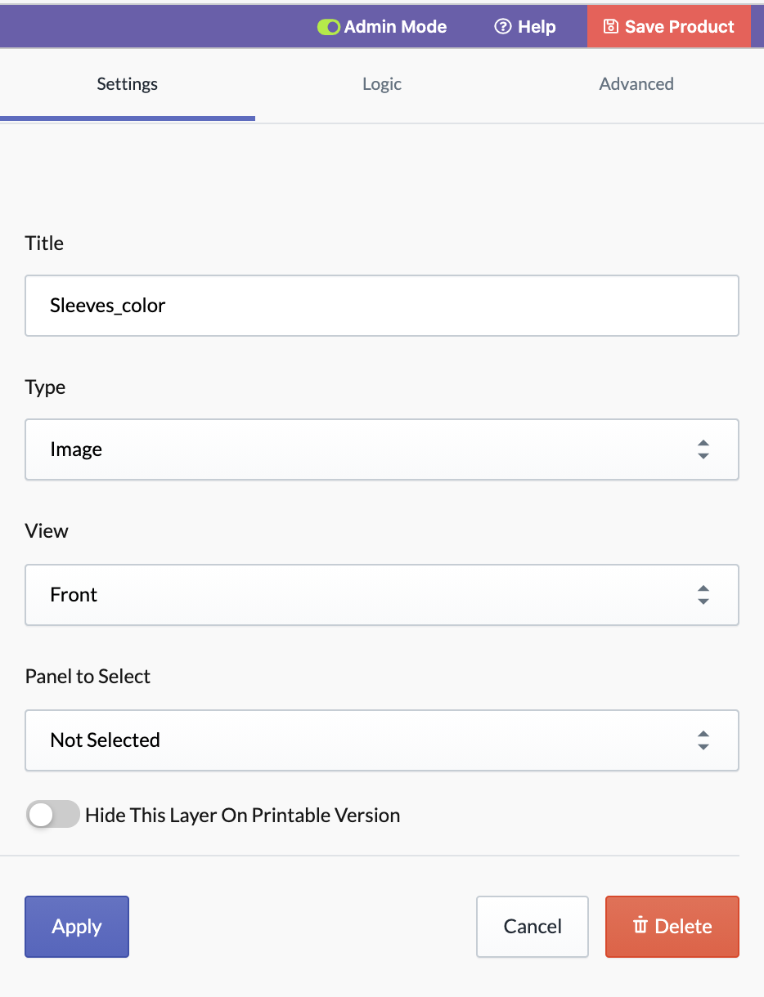Click the Admin Mode label
Image resolution: width=764 pixels, height=997 pixels.
click(x=395, y=27)
